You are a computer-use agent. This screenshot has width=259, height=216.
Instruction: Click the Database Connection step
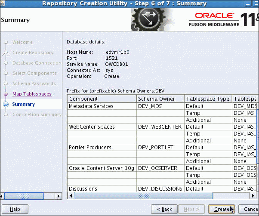37,63
